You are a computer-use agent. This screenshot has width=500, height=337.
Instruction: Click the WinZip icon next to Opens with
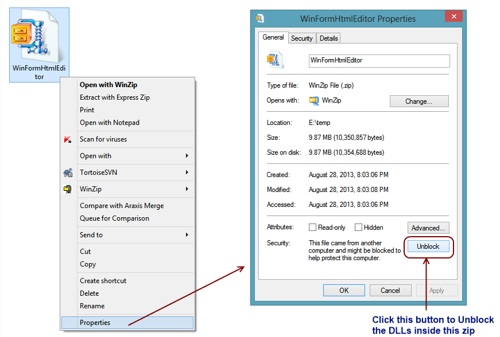pos(313,100)
